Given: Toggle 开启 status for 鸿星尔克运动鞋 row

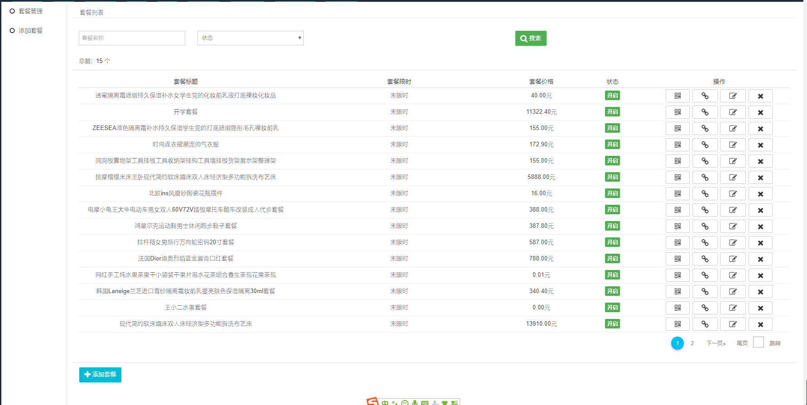Looking at the screenshot, I should (612, 226).
